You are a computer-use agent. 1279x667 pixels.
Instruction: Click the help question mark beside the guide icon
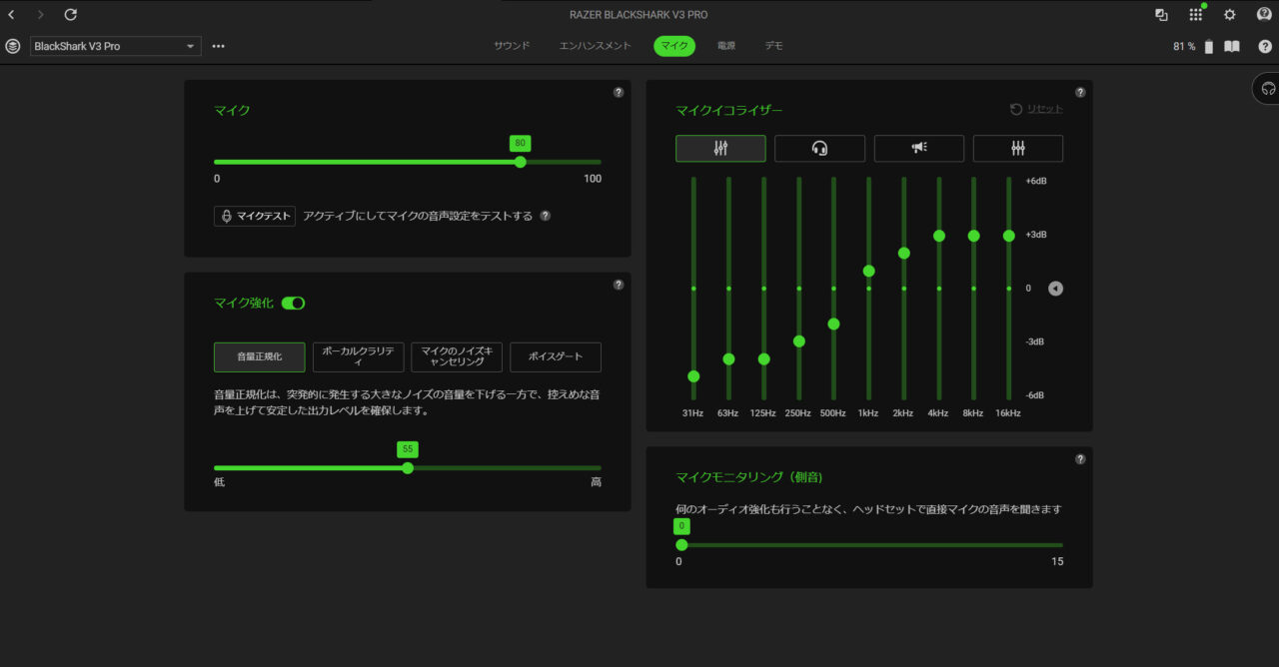[1265, 46]
